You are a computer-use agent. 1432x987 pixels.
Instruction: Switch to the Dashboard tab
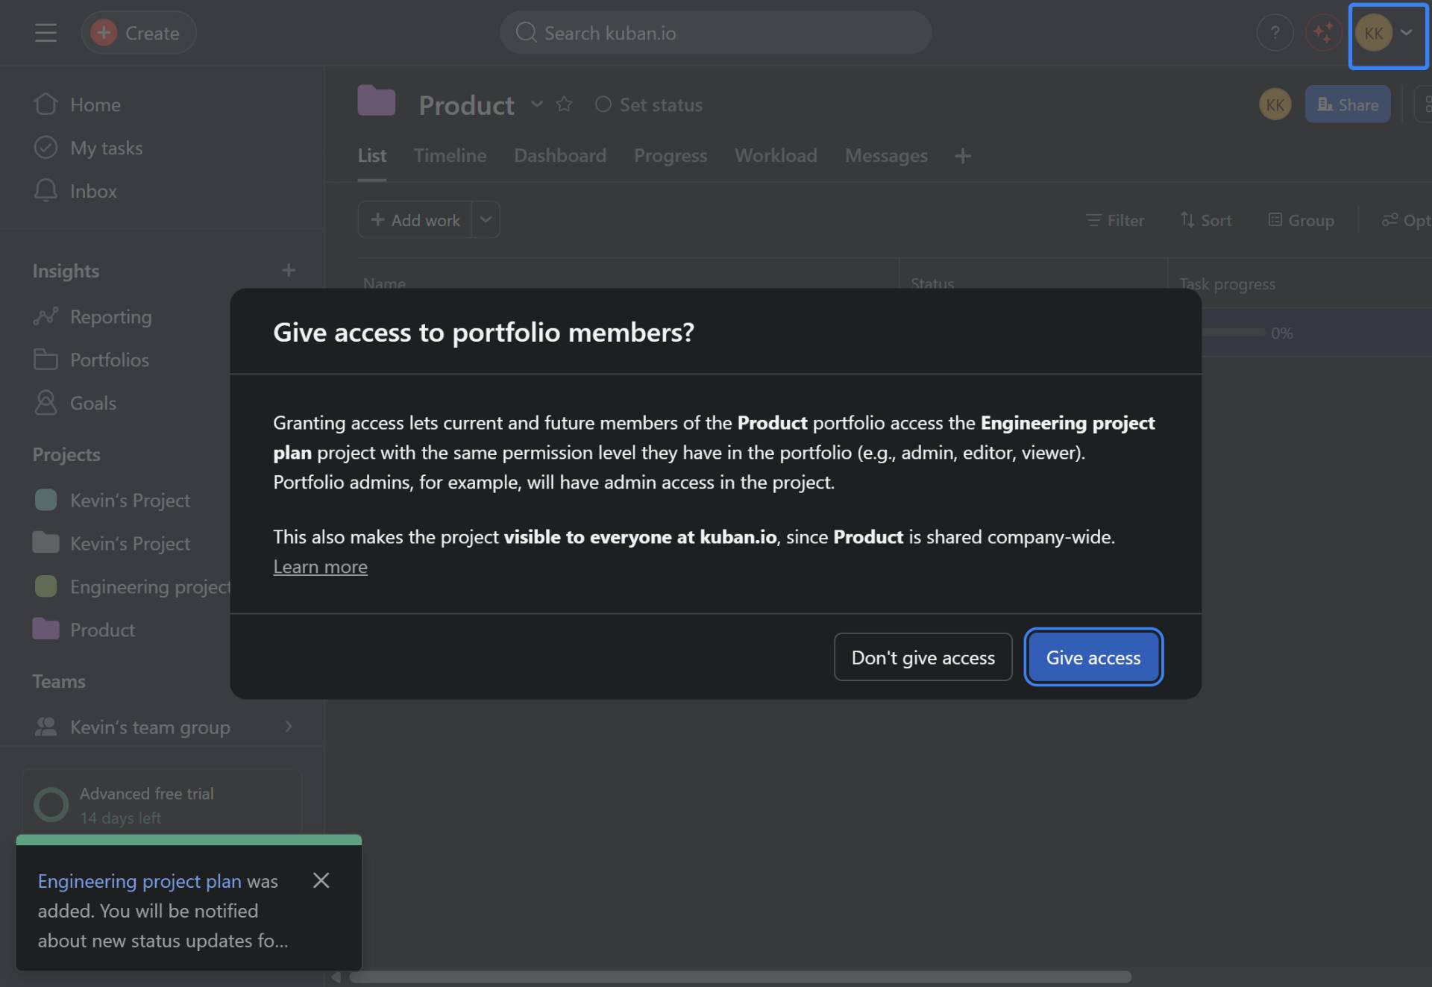[560, 155]
